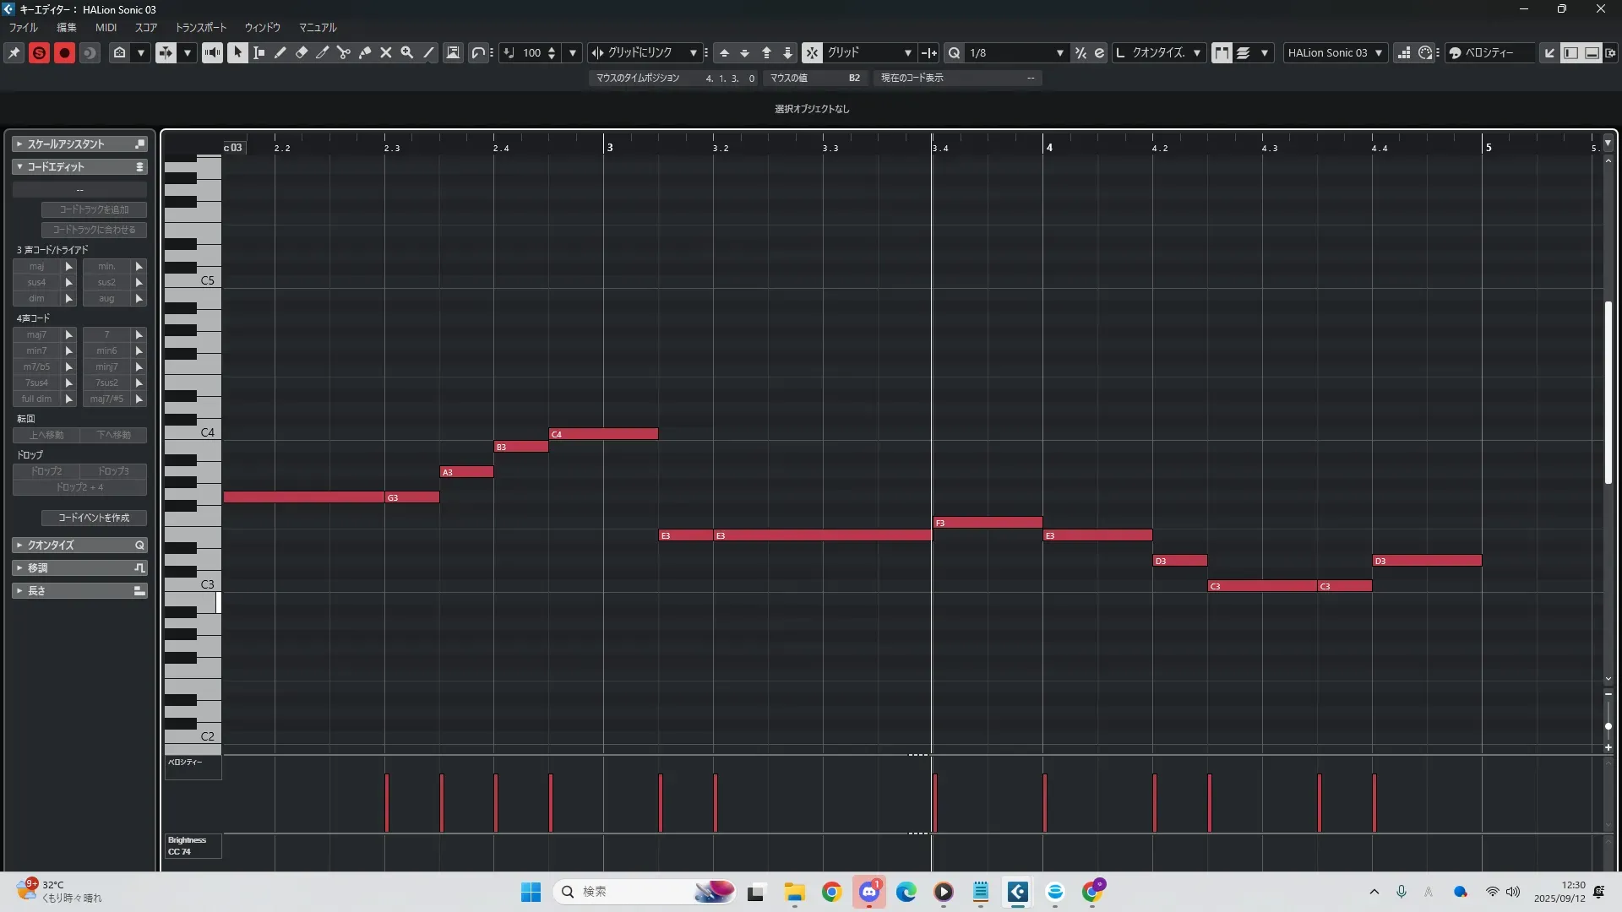Screen dimensions: 1622x912
Task: Select the Erase tool
Action: coord(302,52)
